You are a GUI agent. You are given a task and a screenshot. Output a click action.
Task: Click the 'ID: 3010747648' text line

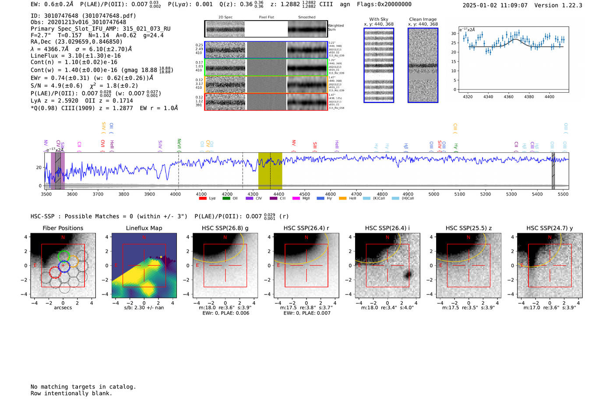83,16
